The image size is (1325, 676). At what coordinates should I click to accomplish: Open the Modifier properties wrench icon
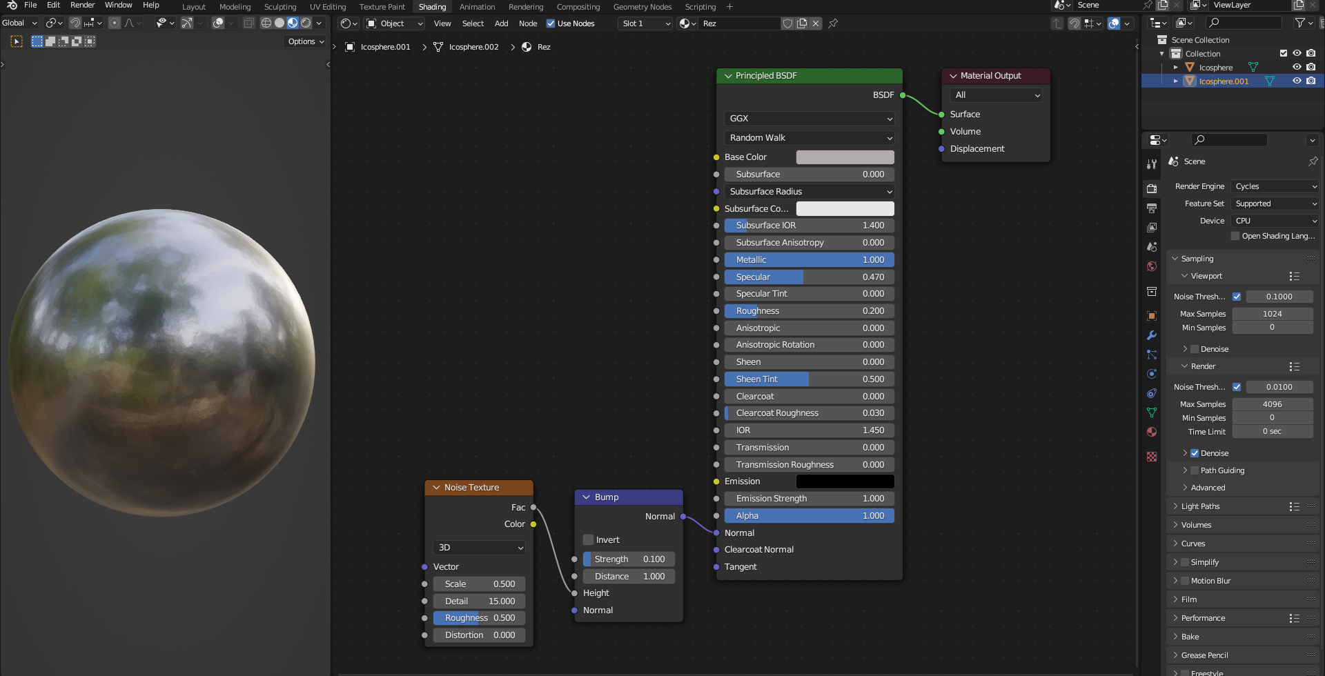pos(1151,335)
